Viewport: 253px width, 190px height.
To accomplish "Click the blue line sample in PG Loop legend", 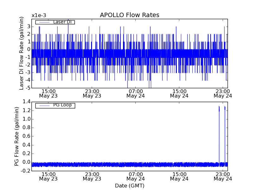I will pos(44,105).
